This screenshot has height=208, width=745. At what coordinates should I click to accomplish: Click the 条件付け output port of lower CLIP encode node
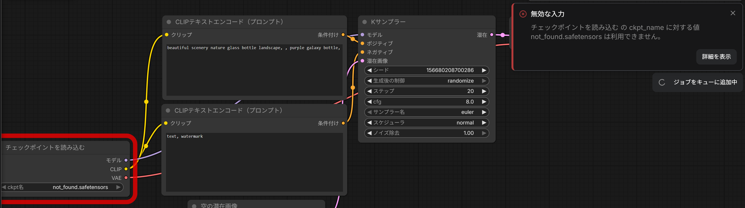click(343, 123)
